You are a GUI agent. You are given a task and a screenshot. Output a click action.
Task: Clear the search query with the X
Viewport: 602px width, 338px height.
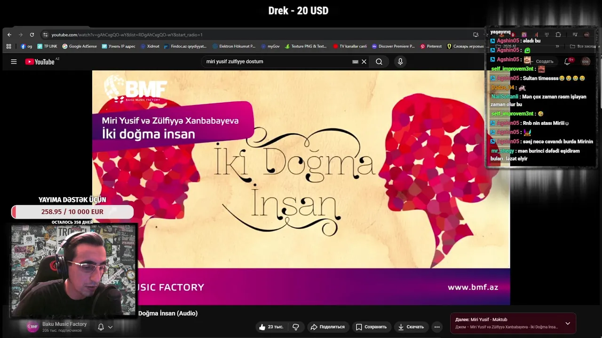coord(364,61)
